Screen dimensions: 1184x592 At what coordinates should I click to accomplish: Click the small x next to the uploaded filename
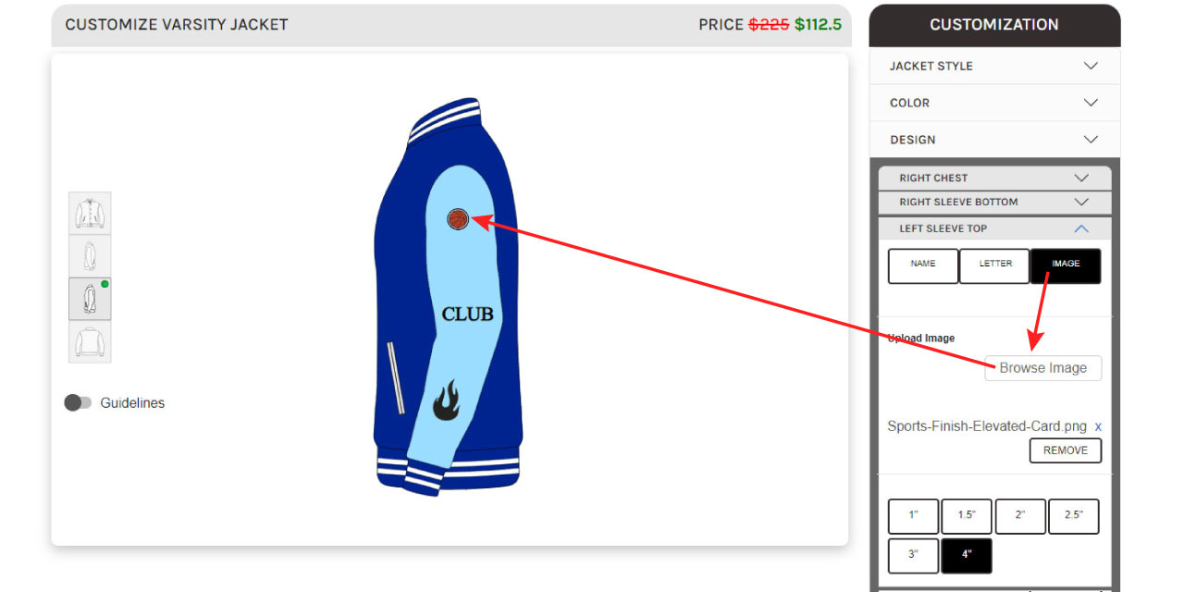pyautogui.click(x=1098, y=426)
